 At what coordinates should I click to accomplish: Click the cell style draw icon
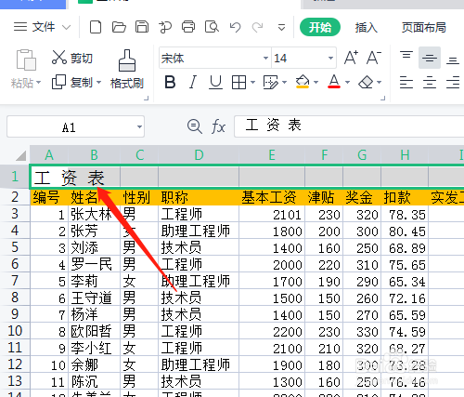click(270, 83)
